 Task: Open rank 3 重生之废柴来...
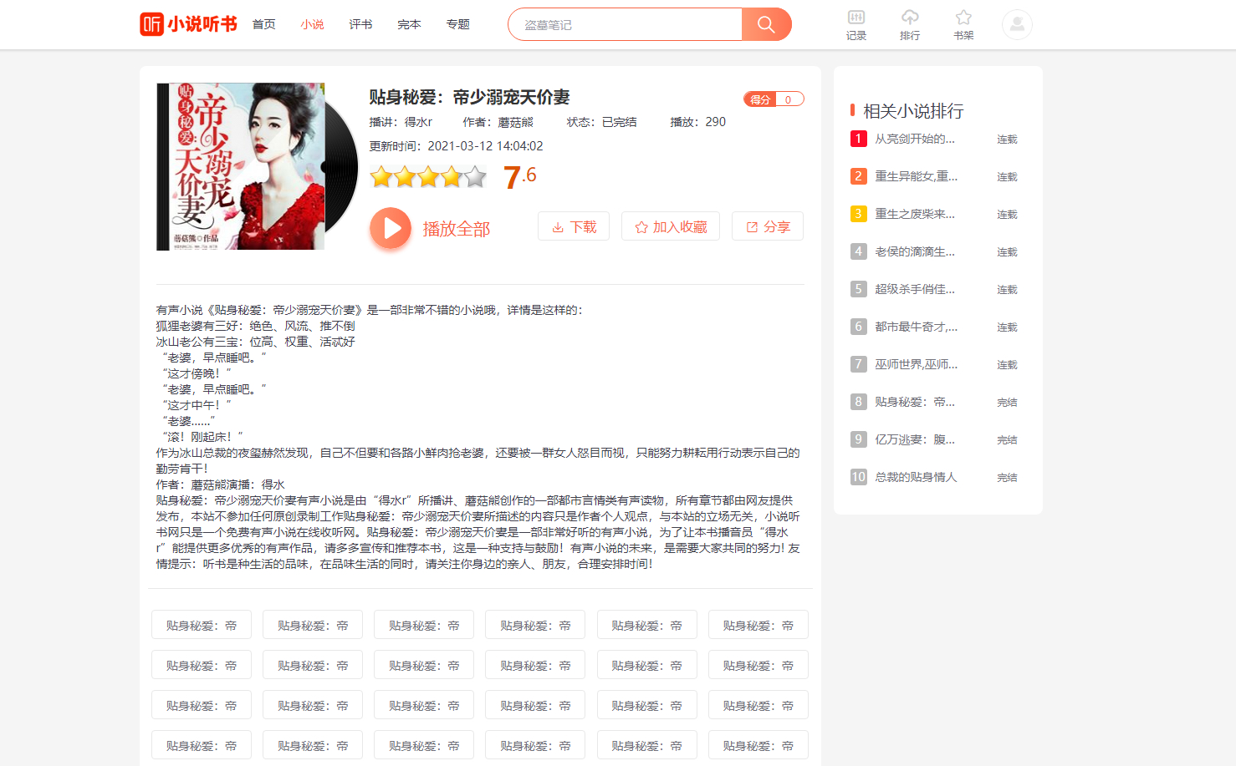click(x=915, y=214)
